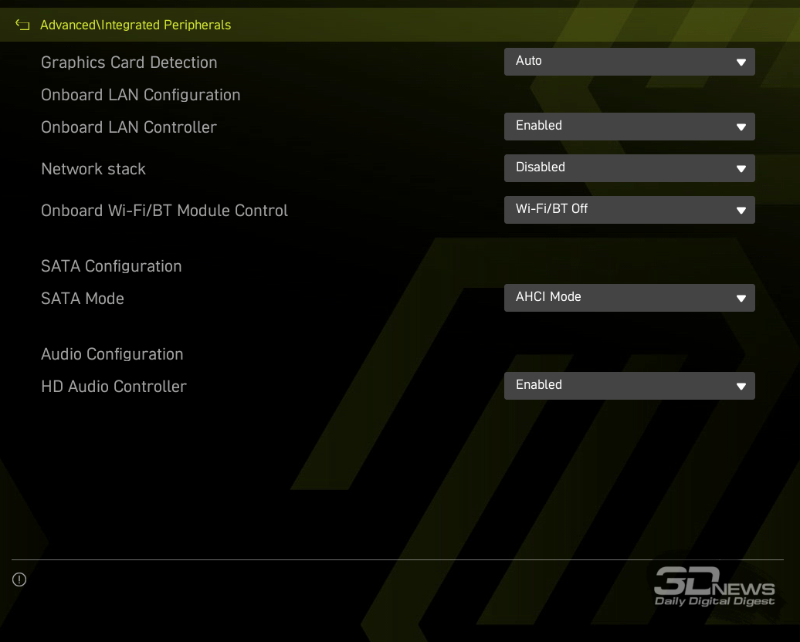Viewport: 800px width, 642px height.
Task: Open the AHCI Mode dropdown
Action: pyautogui.click(x=629, y=298)
